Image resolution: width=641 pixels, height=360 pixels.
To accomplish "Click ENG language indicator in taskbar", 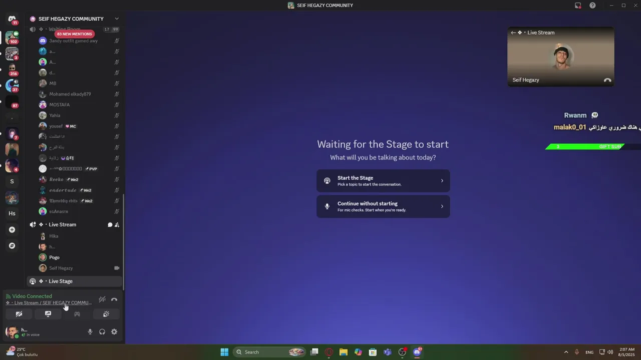I will [589, 352].
